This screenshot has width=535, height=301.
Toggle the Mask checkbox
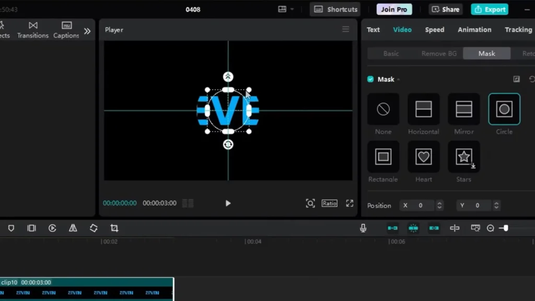tap(370, 79)
